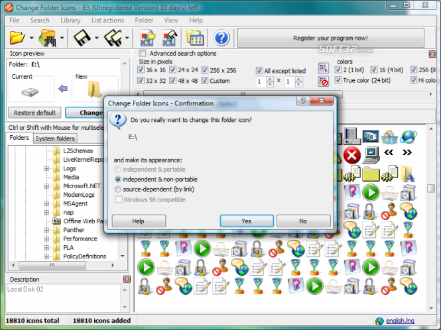Open the List actions menu
Image resolution: width=441 pixels, height=330 pixels.
tap(107, 21)
